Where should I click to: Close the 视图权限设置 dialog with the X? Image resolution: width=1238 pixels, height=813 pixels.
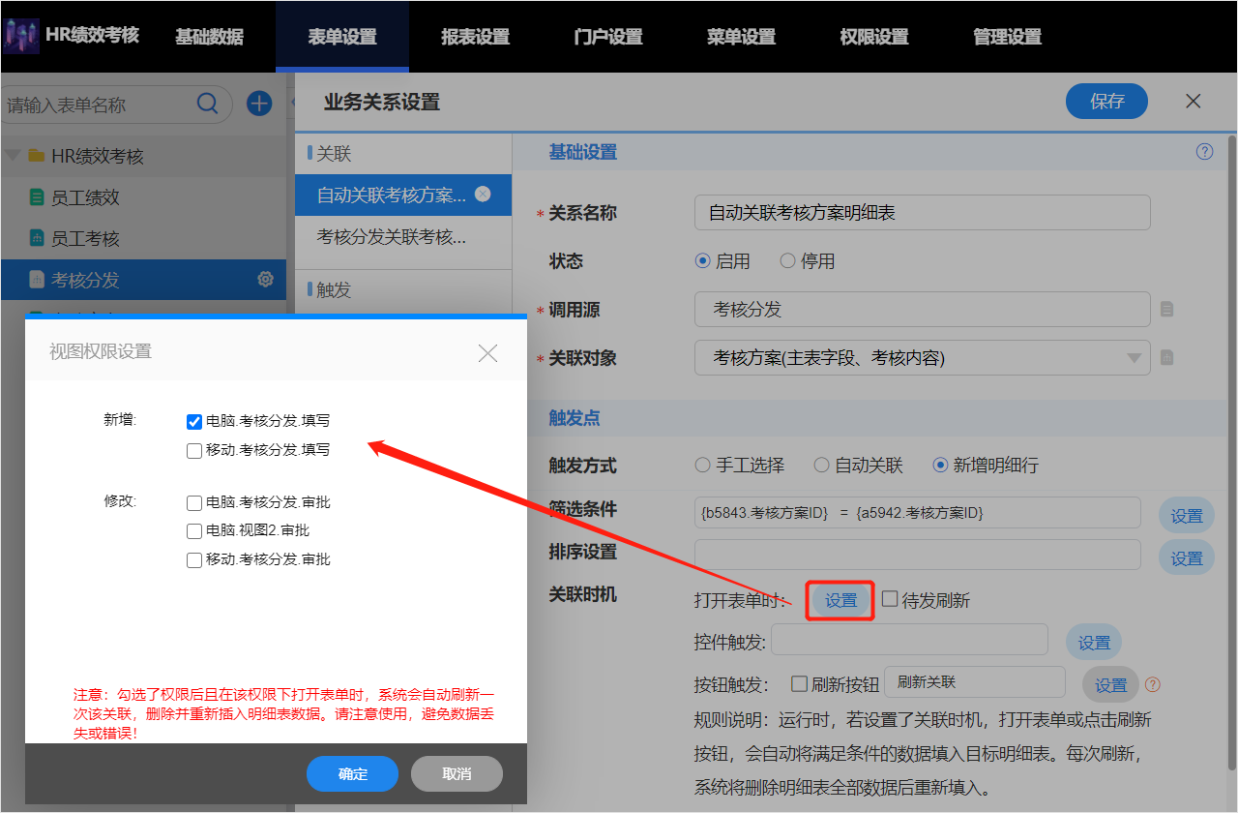pos(488,352)
